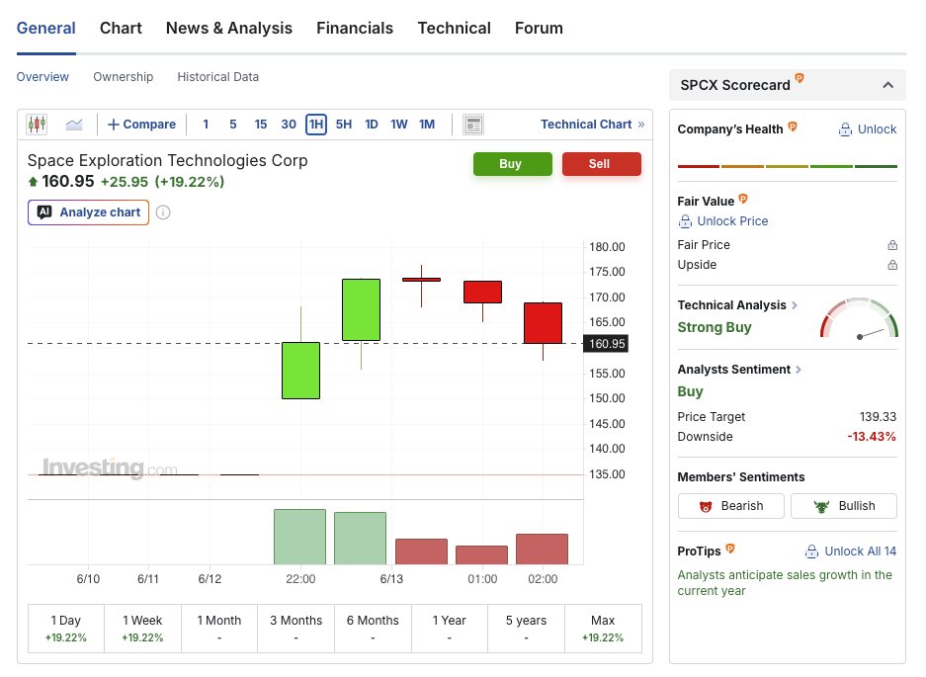The height and width of the screenshot is (677, 926).
Task: Click the Technical Analysis gauge
Action: click(x=859, y=318)
